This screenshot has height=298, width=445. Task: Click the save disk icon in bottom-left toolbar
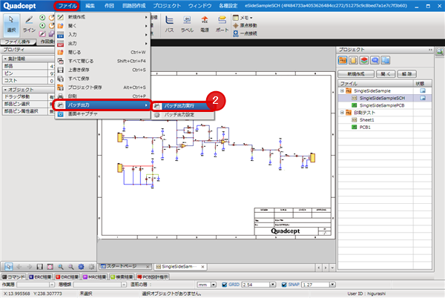coord(40,267)
